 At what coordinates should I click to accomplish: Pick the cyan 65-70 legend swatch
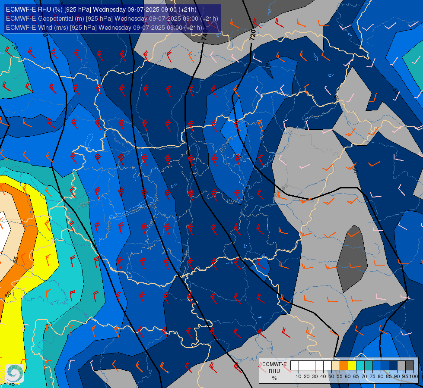pyautogui.click(x=360, y=366)
